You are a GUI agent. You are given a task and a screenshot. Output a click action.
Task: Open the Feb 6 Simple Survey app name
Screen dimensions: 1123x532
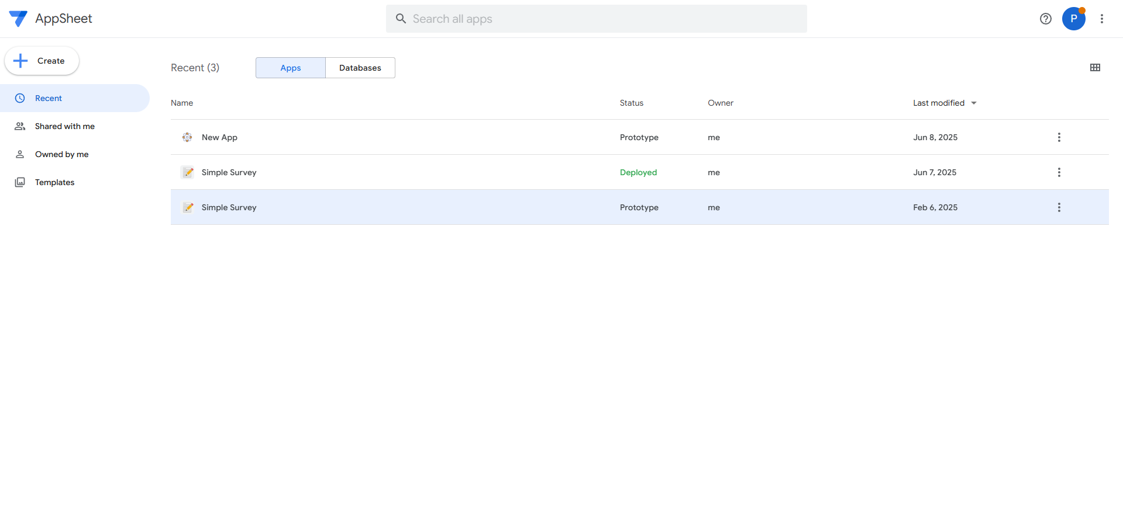pos(229,207)
